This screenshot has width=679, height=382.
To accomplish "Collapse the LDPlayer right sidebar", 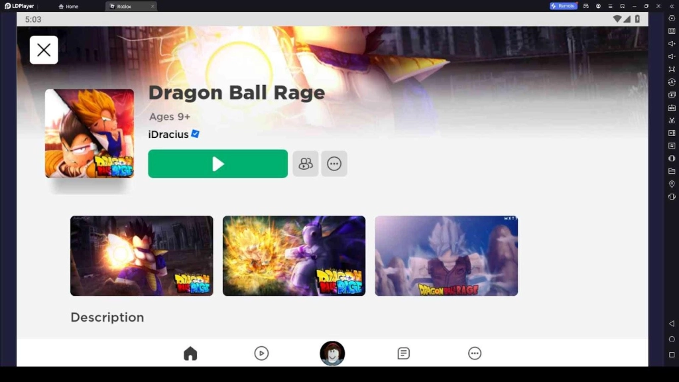I will coord(672,6).
